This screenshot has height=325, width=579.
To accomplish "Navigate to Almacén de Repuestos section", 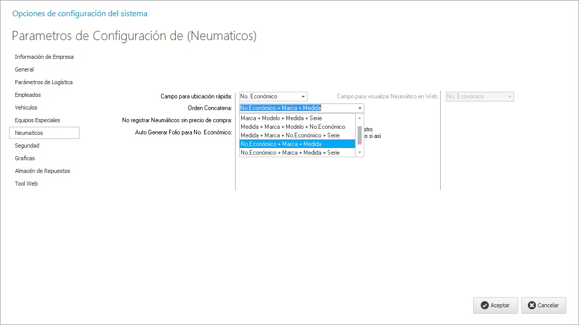I will pos(43,171).
